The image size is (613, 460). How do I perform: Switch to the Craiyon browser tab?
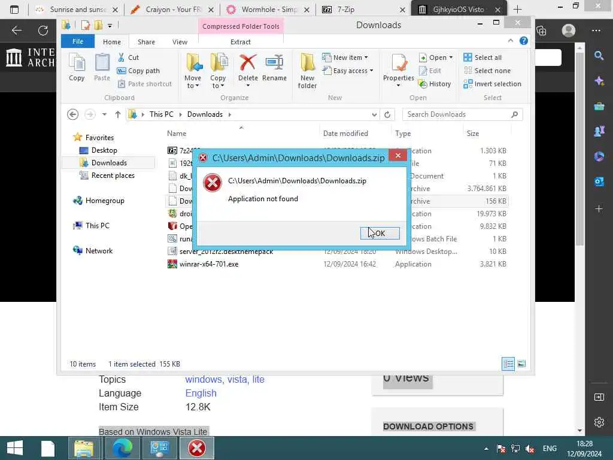pyautogui.click(x=172, y=10)
